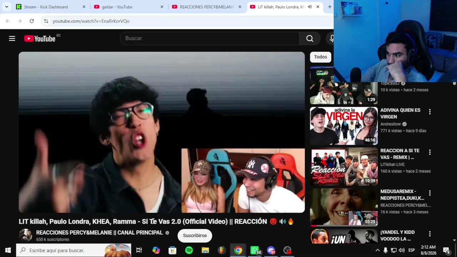This screenshot has width=457, height=257.
Task: Focus the Buscar search field
Action: click(x=210, y=38)
